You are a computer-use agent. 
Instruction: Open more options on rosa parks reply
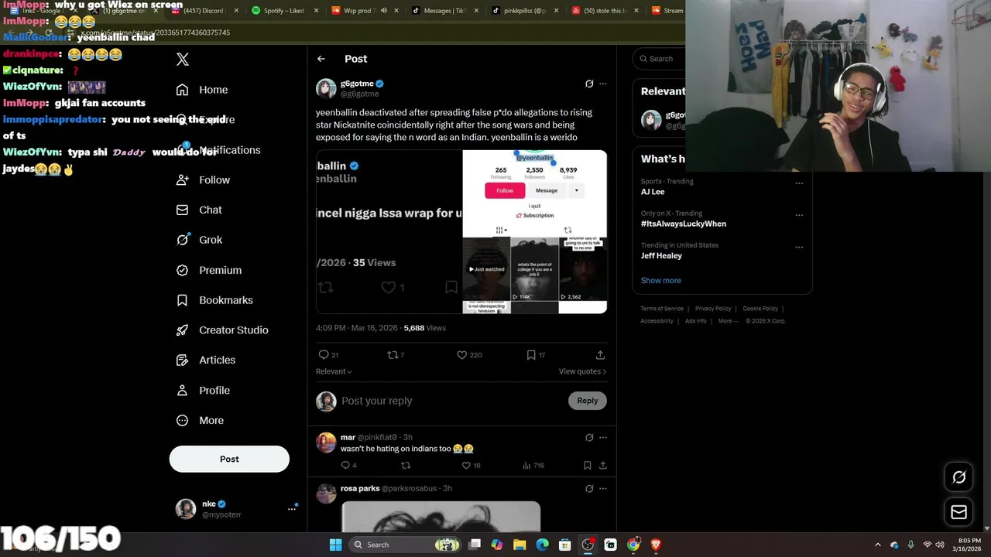(x=603, y=488)
